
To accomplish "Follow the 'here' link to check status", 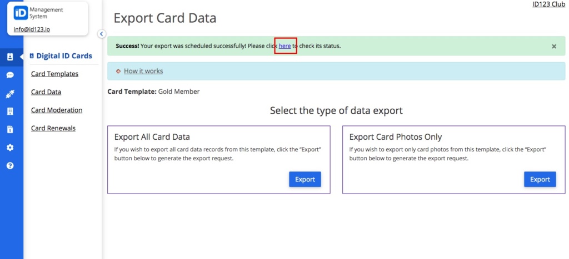I will (285, 46).
